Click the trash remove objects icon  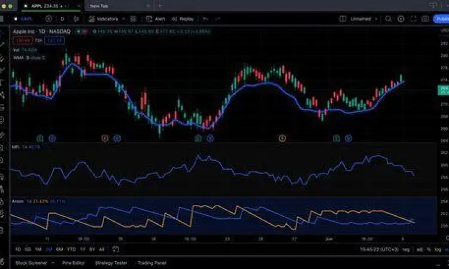pyautogui.click(x=2, y=230)
